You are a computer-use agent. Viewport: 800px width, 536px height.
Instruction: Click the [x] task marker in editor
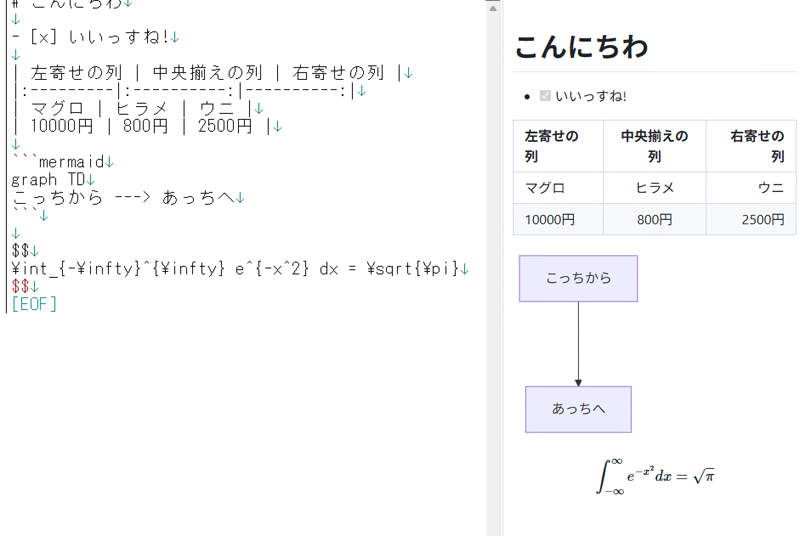[x=43, y=37]
